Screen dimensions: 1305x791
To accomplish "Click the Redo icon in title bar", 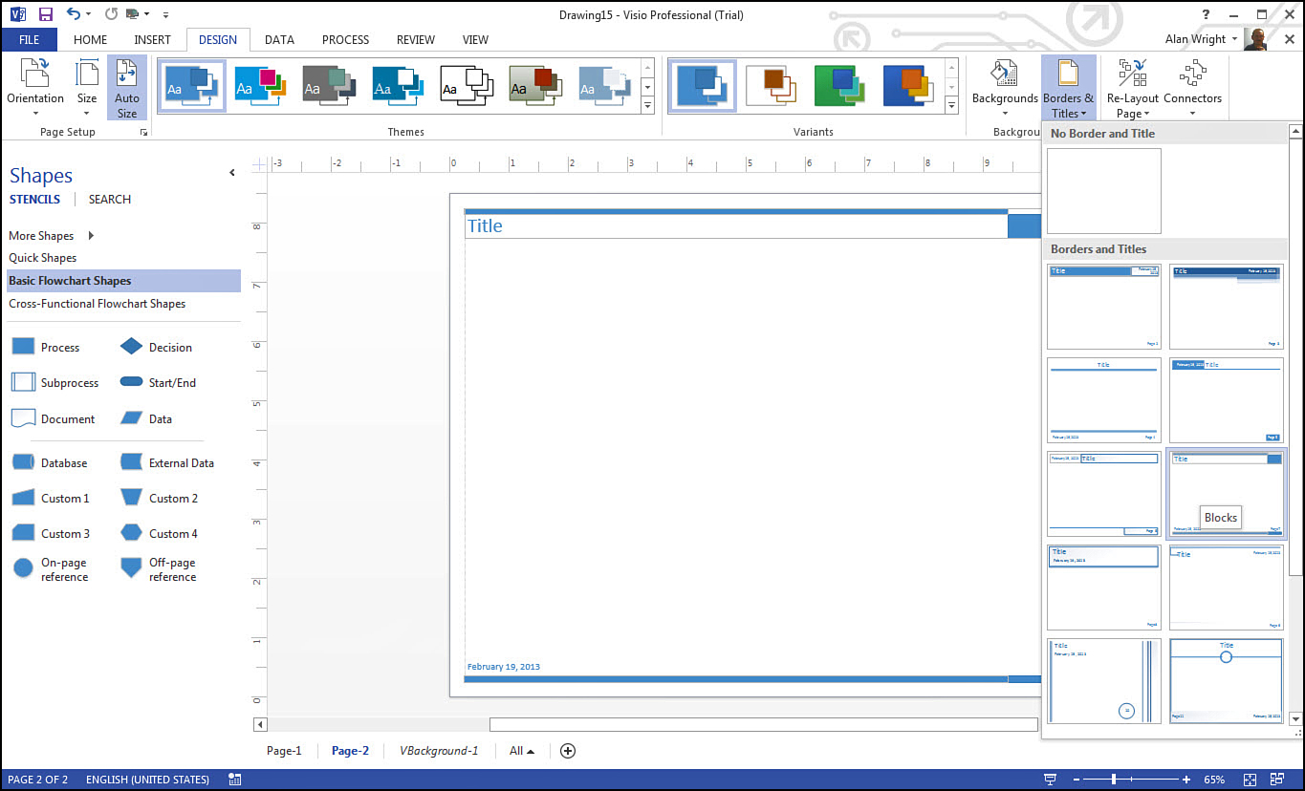I will click(111, 14).
